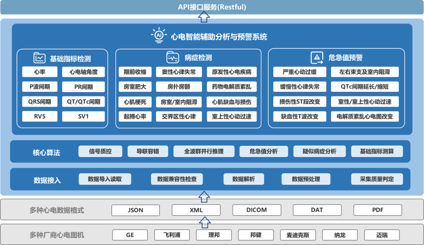Choose 数据兼容性检查 in data access row
424x245 pixels.
tap(177, 179)
